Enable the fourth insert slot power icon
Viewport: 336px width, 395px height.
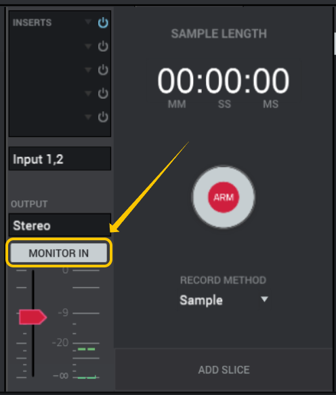tap(103, 93)
